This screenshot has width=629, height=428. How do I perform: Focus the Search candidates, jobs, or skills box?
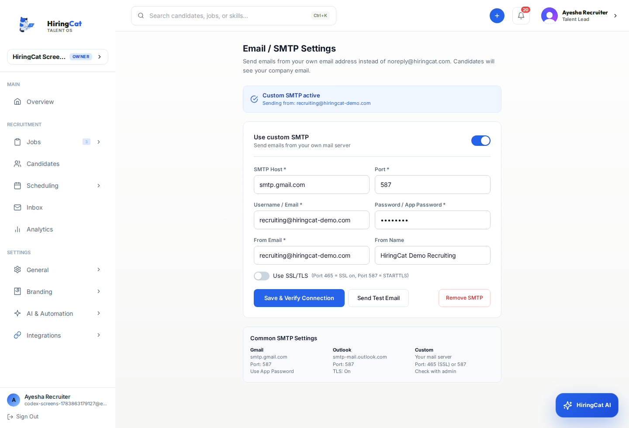(x=234, y=16)
